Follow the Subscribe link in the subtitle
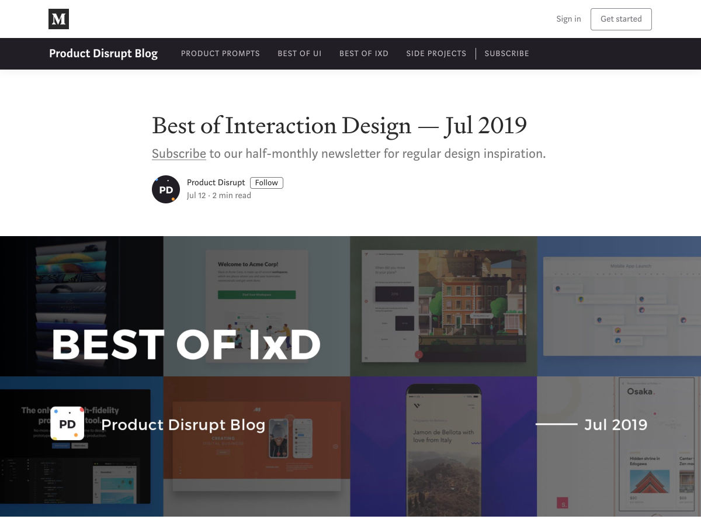This screenshot has height=526, width=701. click(x=179, y=154)
